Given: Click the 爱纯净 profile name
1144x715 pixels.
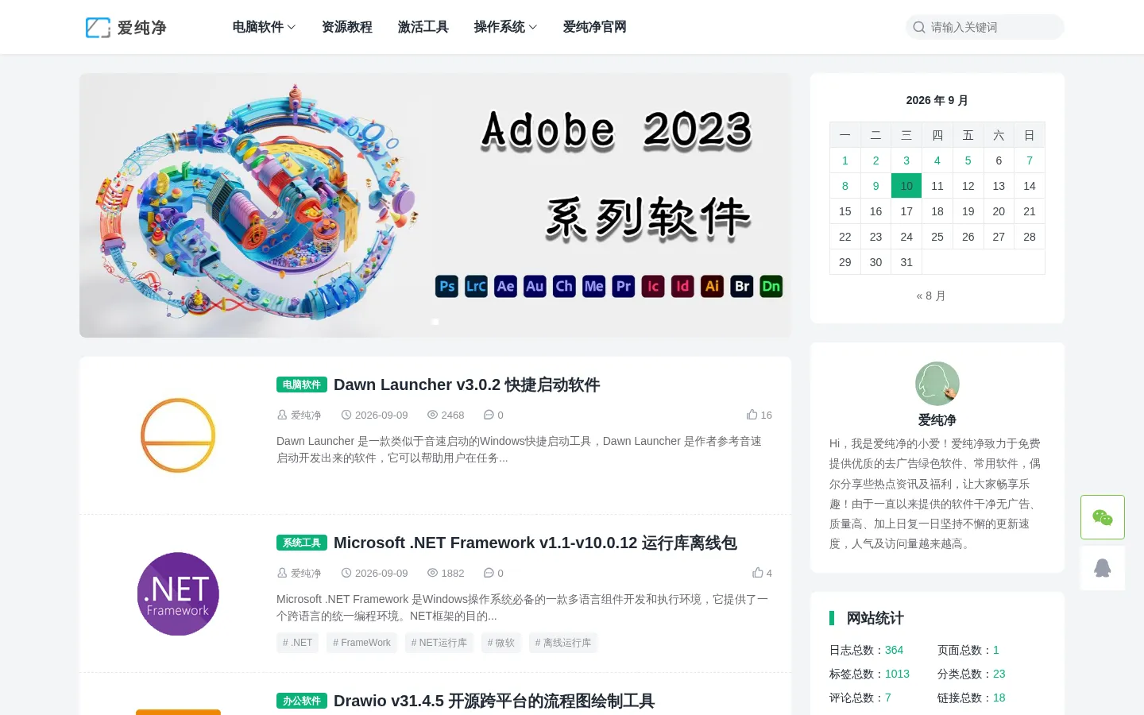Looking at the screenshot, I should point(937,420).
